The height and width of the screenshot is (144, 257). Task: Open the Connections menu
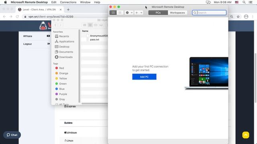(x=68, y=2)
